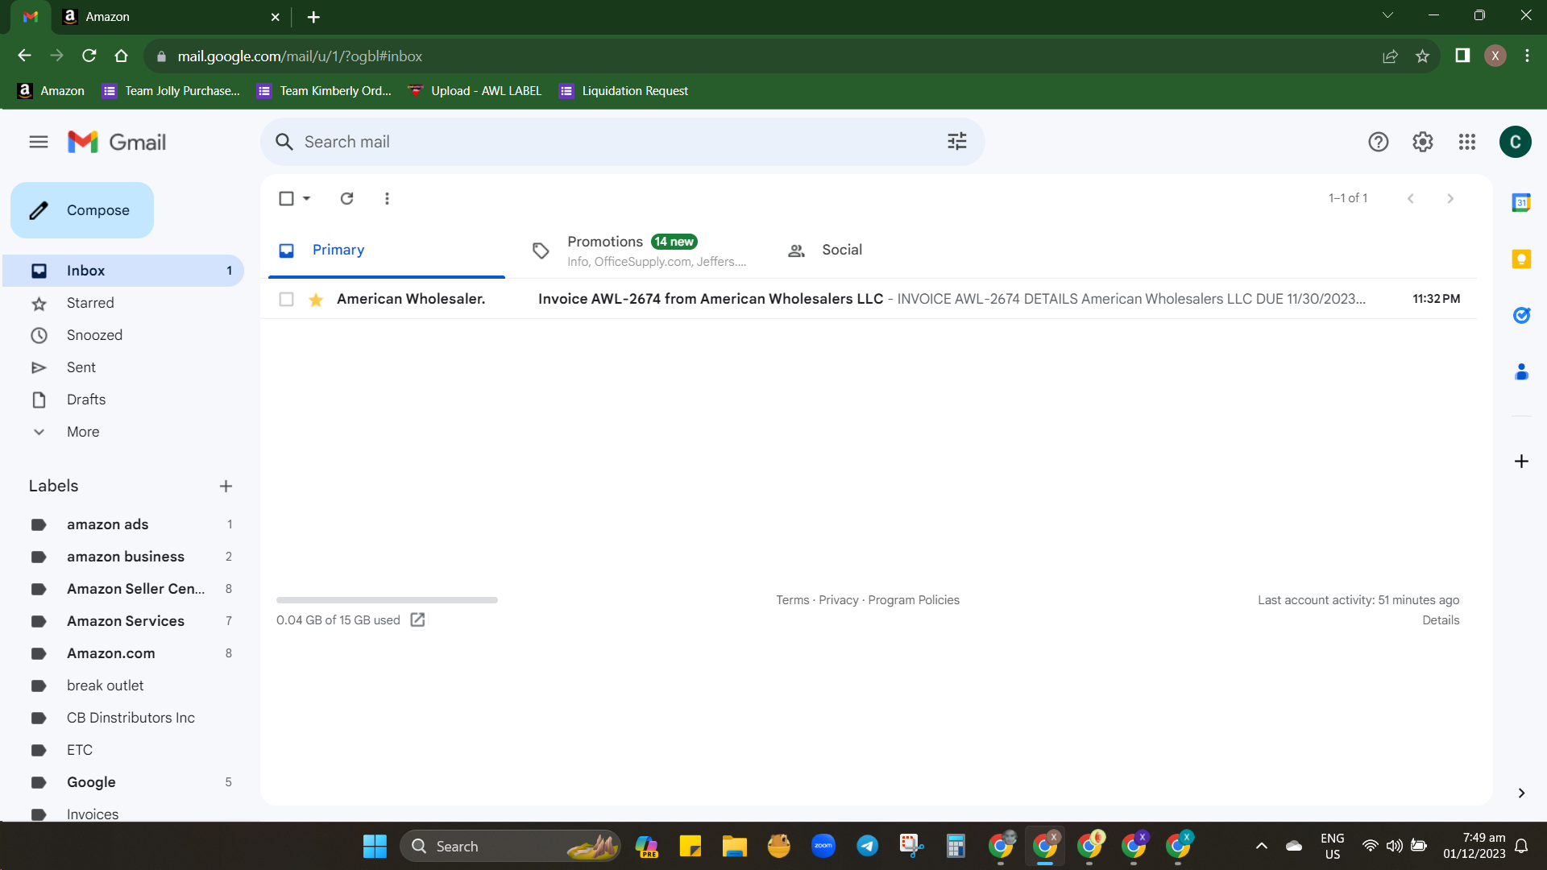Click the Windows taskbar Search box
The height and width of the screenshot is (870, 1547).
pyautogui.click(x=510, y=846)
